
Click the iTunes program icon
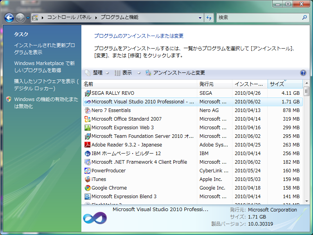[x=87, y=179]
